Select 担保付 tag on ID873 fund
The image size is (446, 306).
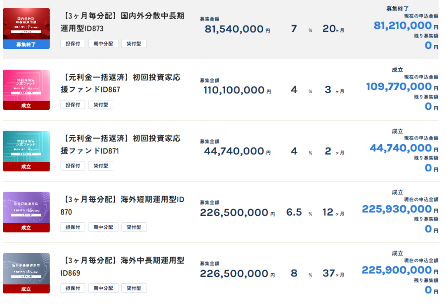[x=73, y=44]
